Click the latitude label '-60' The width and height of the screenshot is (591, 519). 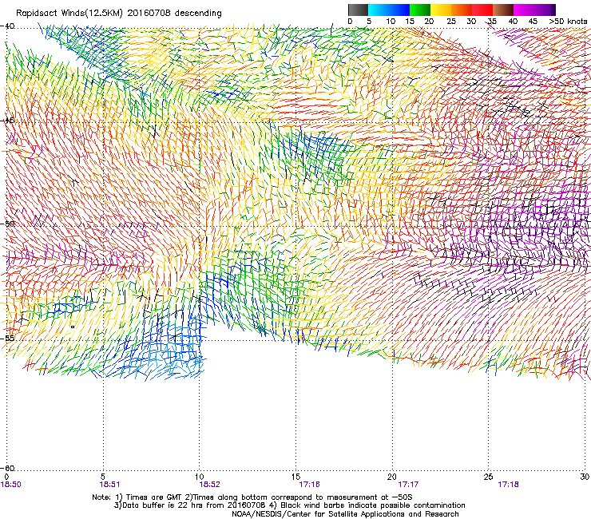7,468
